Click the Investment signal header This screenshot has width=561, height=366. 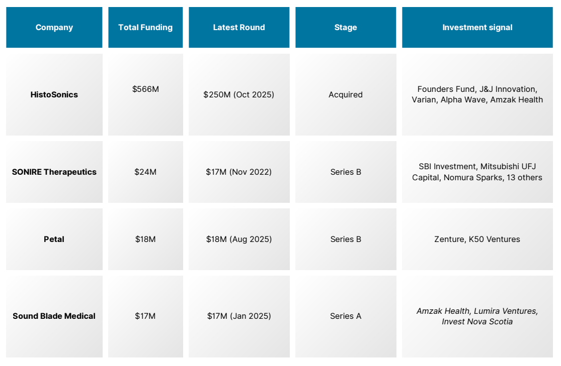click(x=477, y=27)
